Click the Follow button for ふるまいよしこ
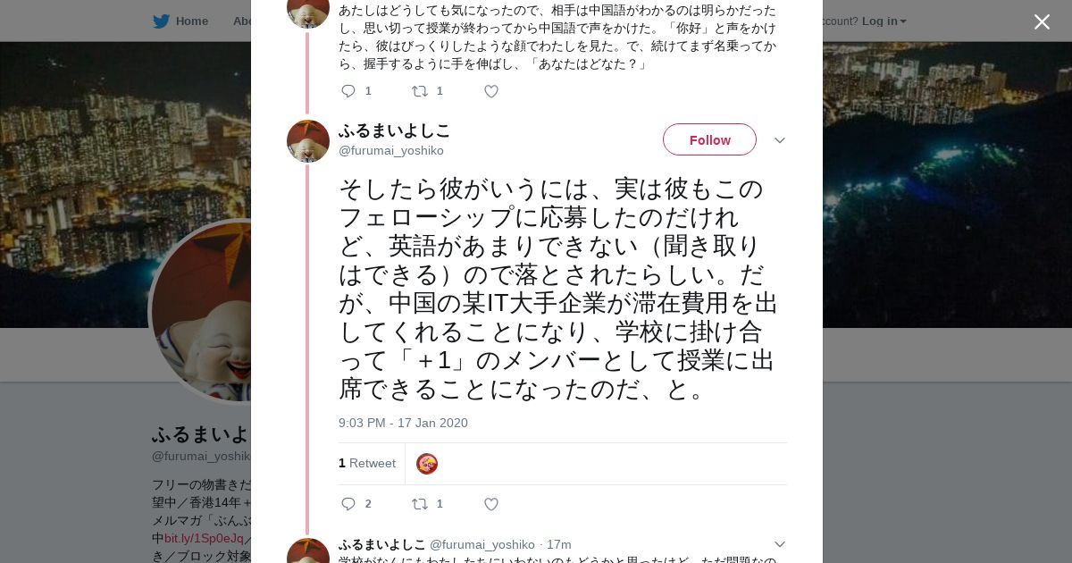Screen dimensions: 1072x563 [x=709, y=139]
